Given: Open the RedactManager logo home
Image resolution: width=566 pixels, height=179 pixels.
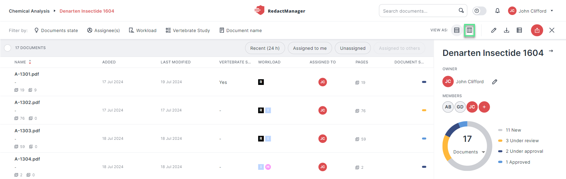Looking at the screenshot, I should point(280,11).
